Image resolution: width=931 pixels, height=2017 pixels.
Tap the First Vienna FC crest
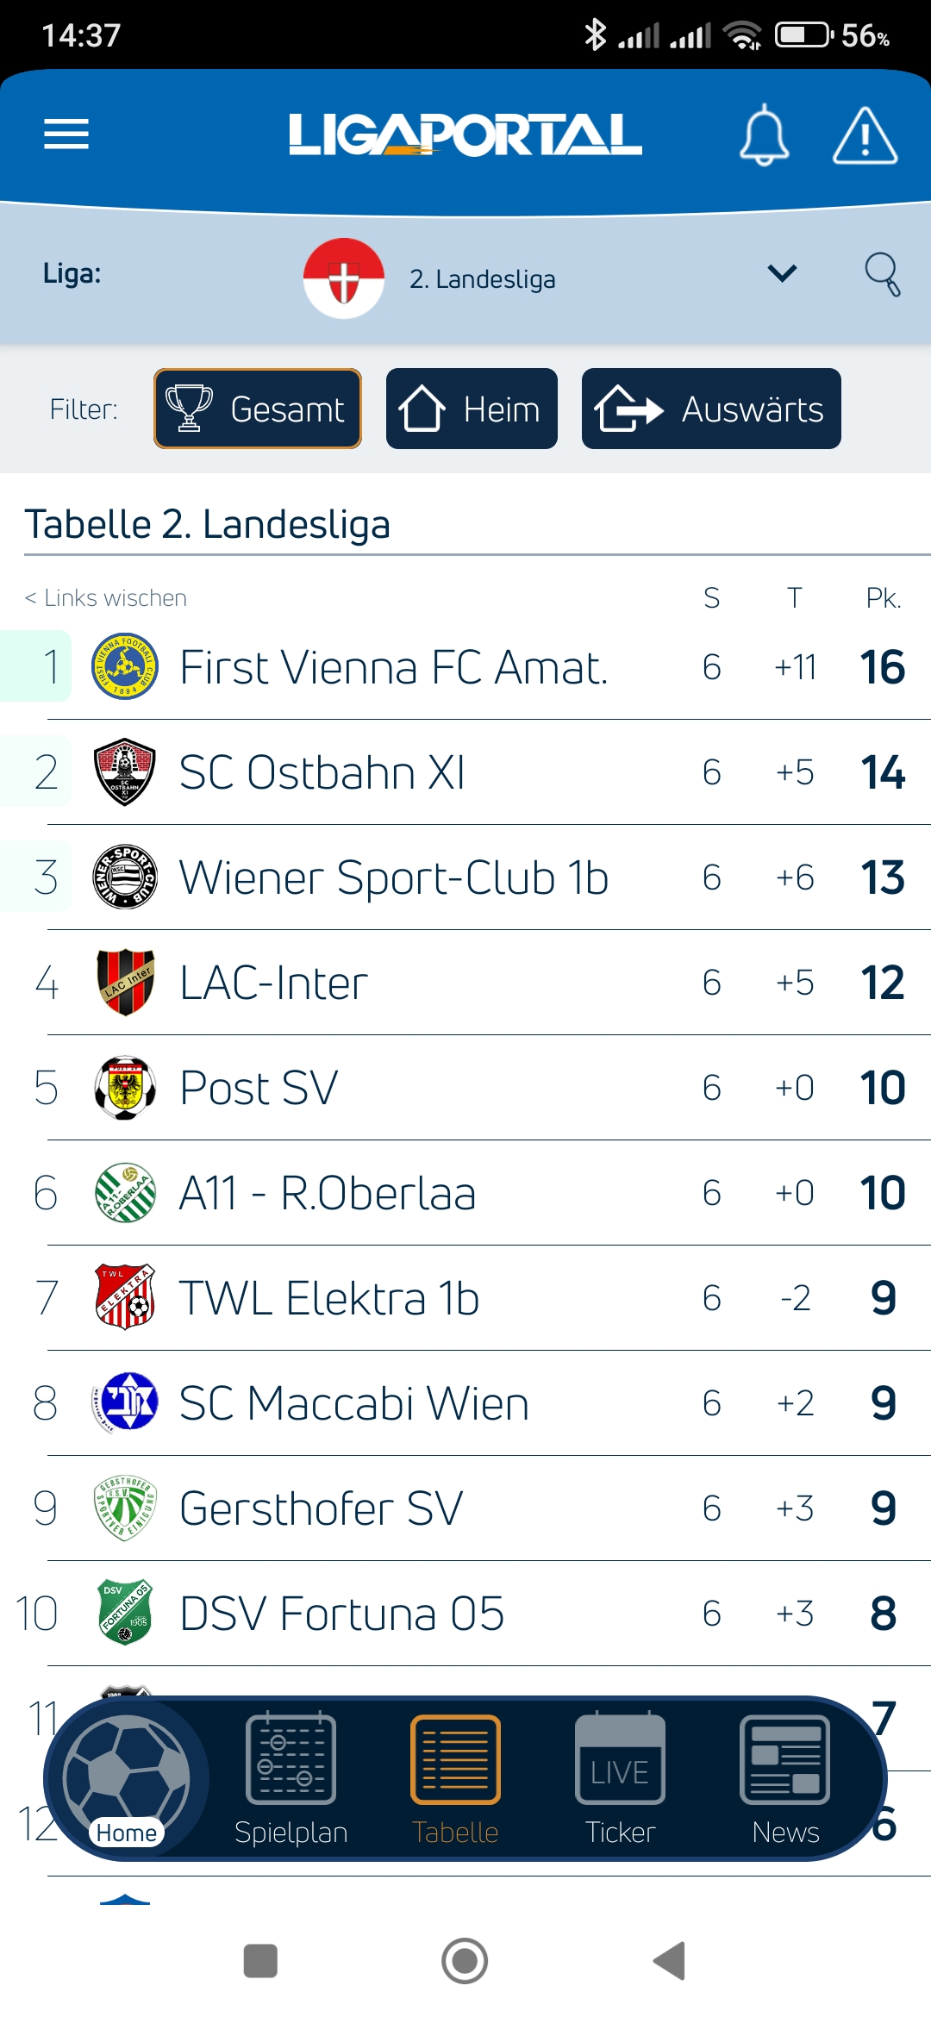tap(125, 666)
